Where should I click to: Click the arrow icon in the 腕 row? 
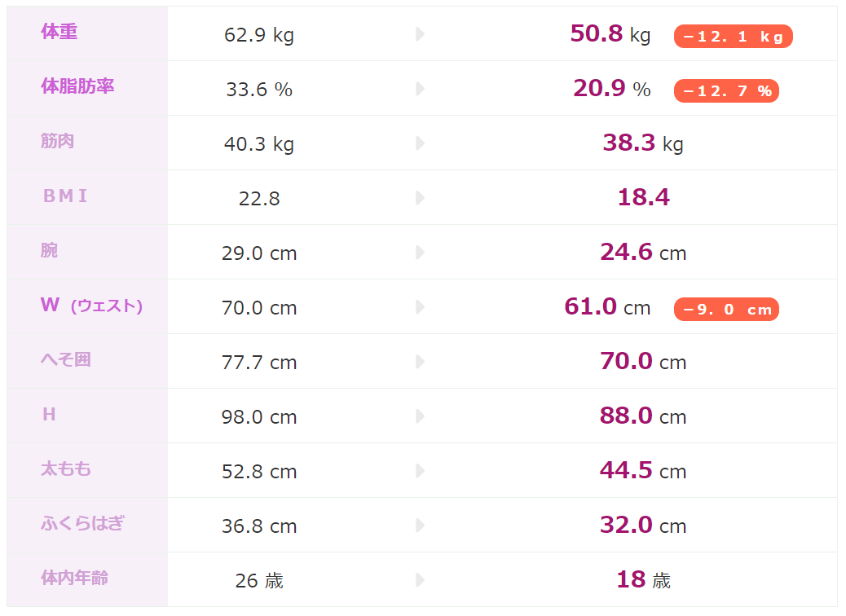pos(421,253)
